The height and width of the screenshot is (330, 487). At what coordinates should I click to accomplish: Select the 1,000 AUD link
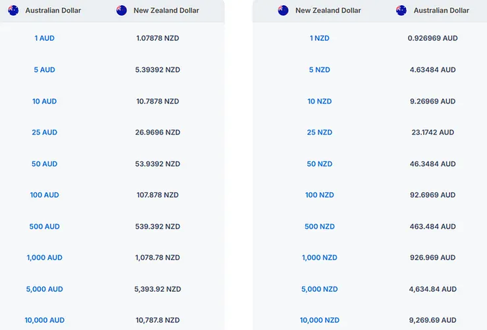point(45,258)
